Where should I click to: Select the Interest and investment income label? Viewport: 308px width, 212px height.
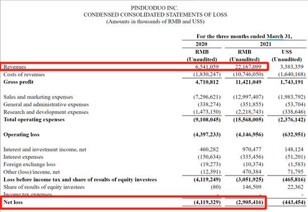pyautogui.click(x=45, y=149)
